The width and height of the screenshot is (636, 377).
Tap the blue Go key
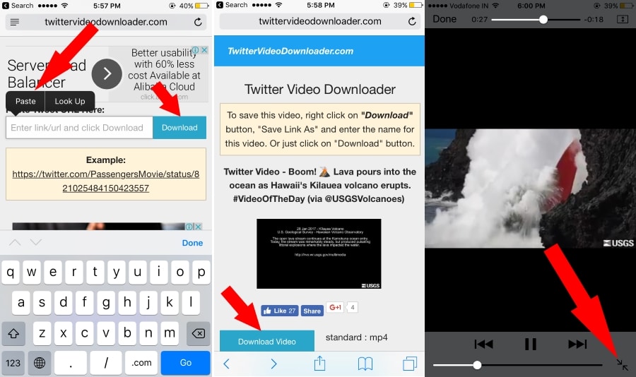click(x=185, y=362)
